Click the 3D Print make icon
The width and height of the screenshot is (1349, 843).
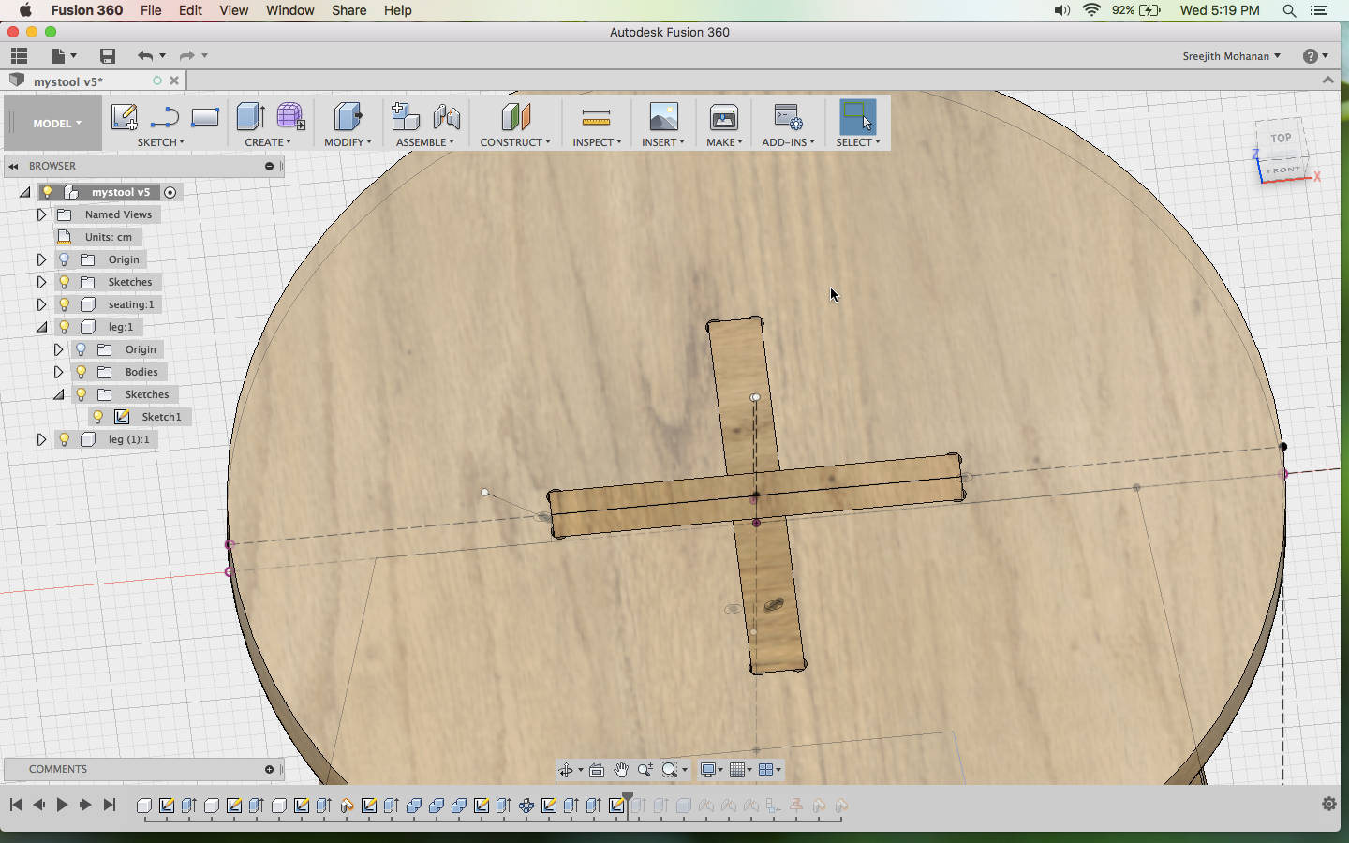[x=724, y=117]
